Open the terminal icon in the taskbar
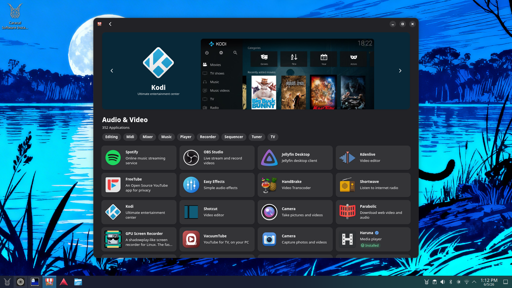The image size is (512, 288). coord(35,282)
